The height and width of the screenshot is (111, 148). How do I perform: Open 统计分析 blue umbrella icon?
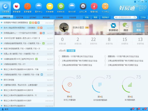click(x=72, y=7)
